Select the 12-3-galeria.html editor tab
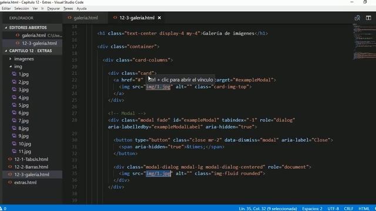The height and width of the screenshot is (211, 376). (x=137, y=18)
